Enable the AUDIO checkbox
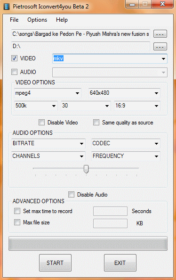The width and height of the screenshot is (176, 280). tap(14, 72)
